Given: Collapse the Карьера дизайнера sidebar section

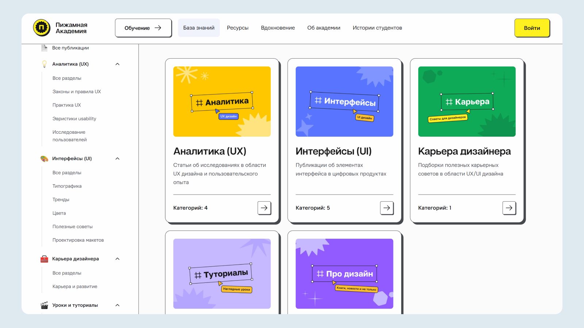Looking at the screenshot, I should point(117,259).
